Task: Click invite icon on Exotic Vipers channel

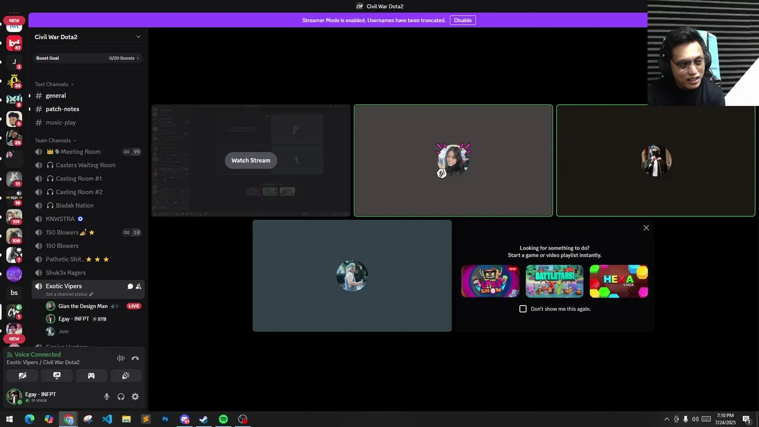Action: pyautogui.click(x=139, y=286)
